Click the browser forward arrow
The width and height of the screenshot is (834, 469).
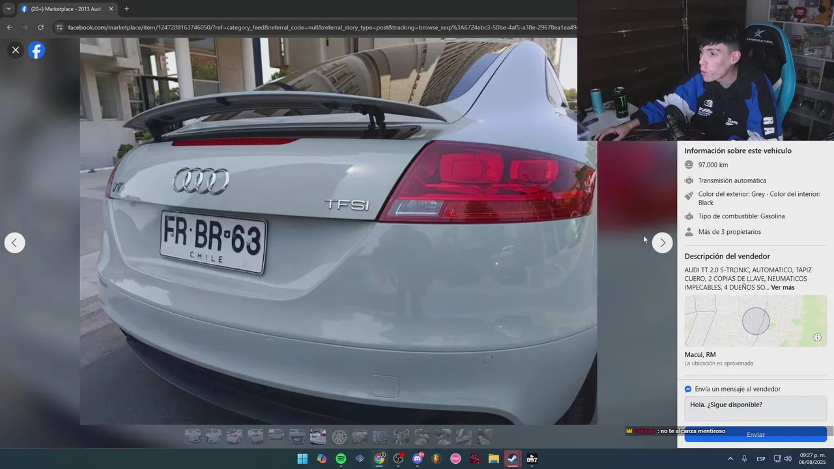[x=25, y=27]
